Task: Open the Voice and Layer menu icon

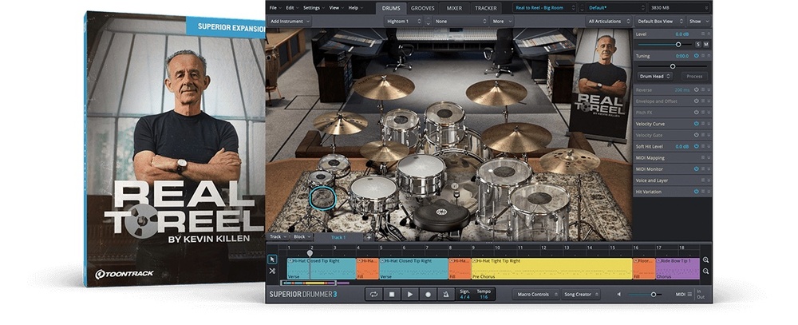Action: tap(703, 180)
